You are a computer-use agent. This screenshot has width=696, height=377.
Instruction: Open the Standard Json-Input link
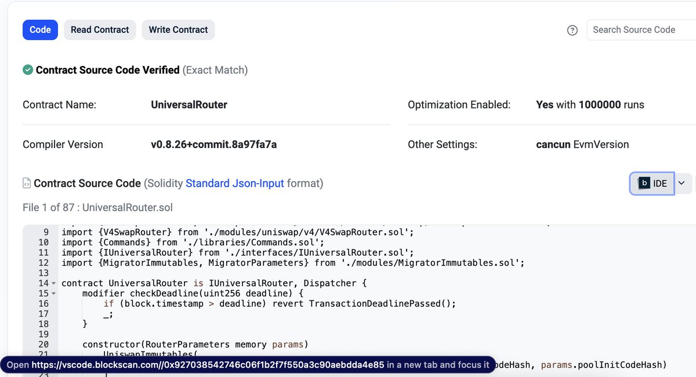click(x=235, y=183)
